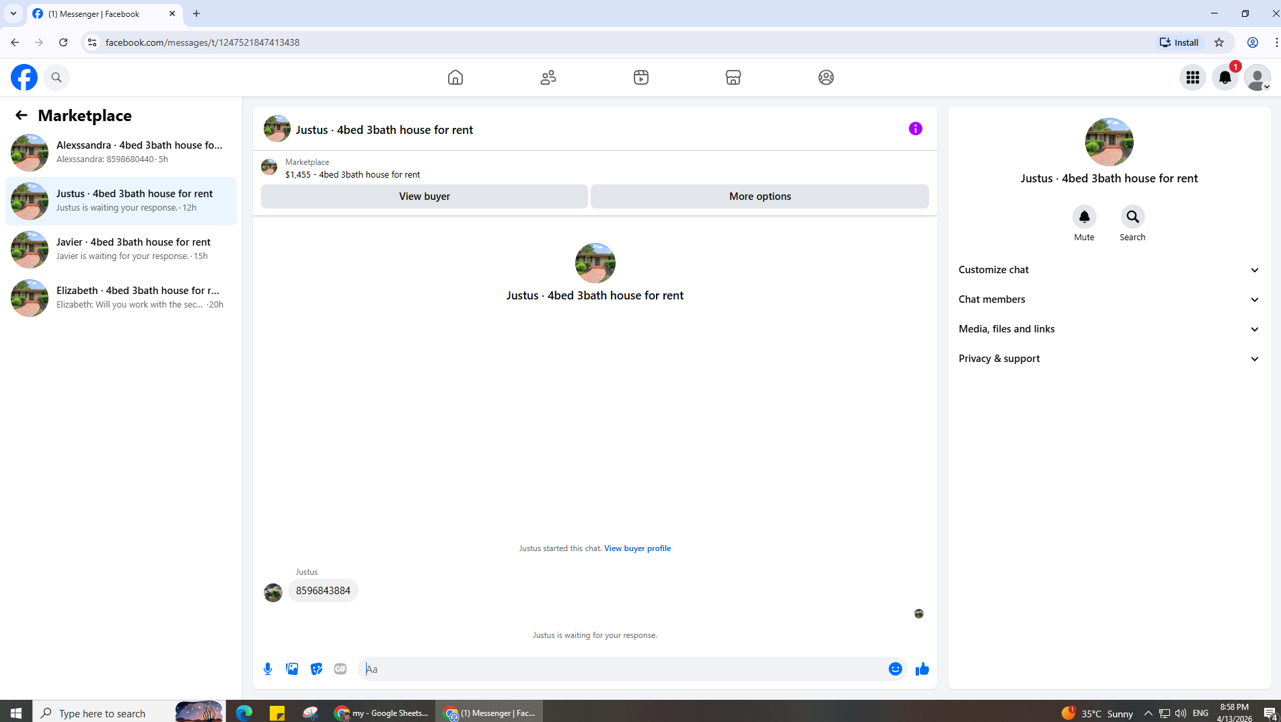1281x722 pixels.
Task: Open the View buyer profile link
Action: pyautogui.click(x=637, y=548)
